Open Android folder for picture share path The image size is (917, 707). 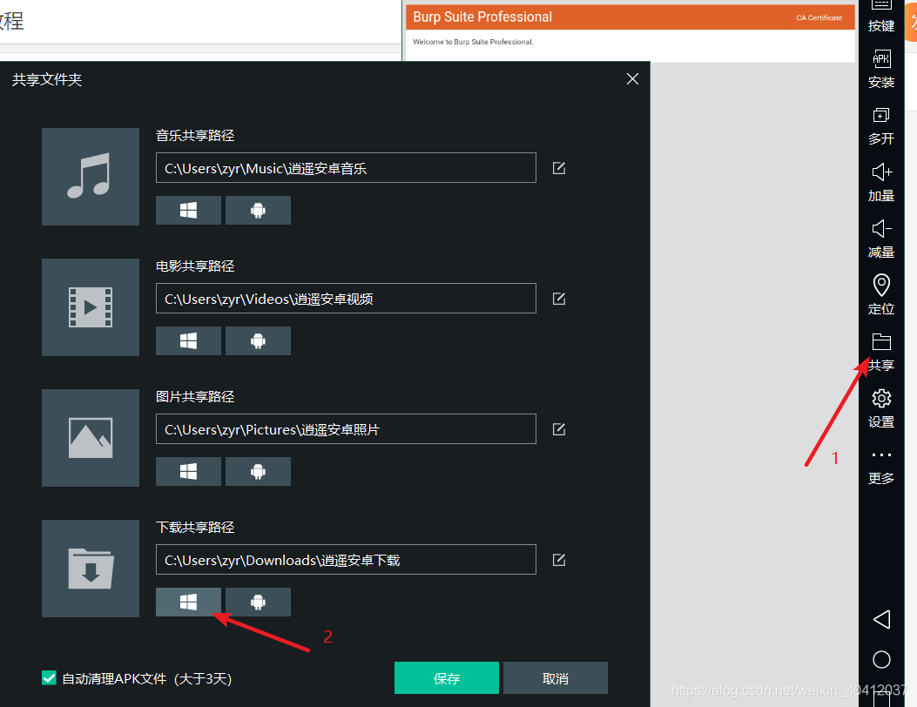pos(258,471)
